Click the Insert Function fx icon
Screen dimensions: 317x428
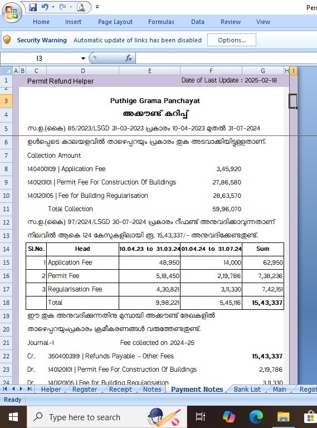[x=129, y=58]
